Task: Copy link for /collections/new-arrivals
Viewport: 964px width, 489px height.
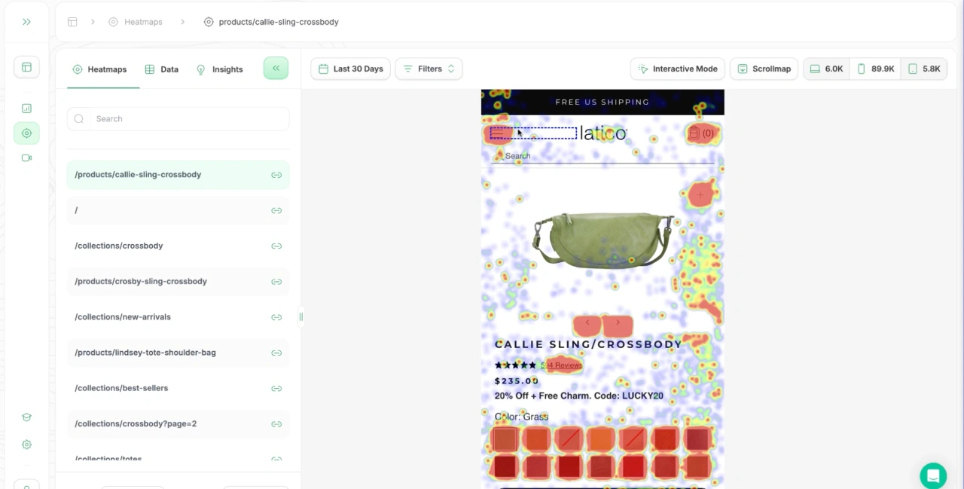Action: click(x=276, y=317)
